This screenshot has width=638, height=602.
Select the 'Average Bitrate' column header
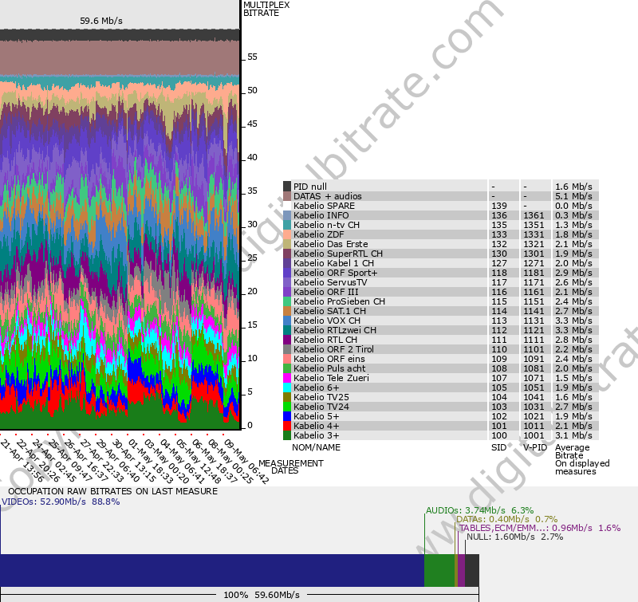pos(572,451)
